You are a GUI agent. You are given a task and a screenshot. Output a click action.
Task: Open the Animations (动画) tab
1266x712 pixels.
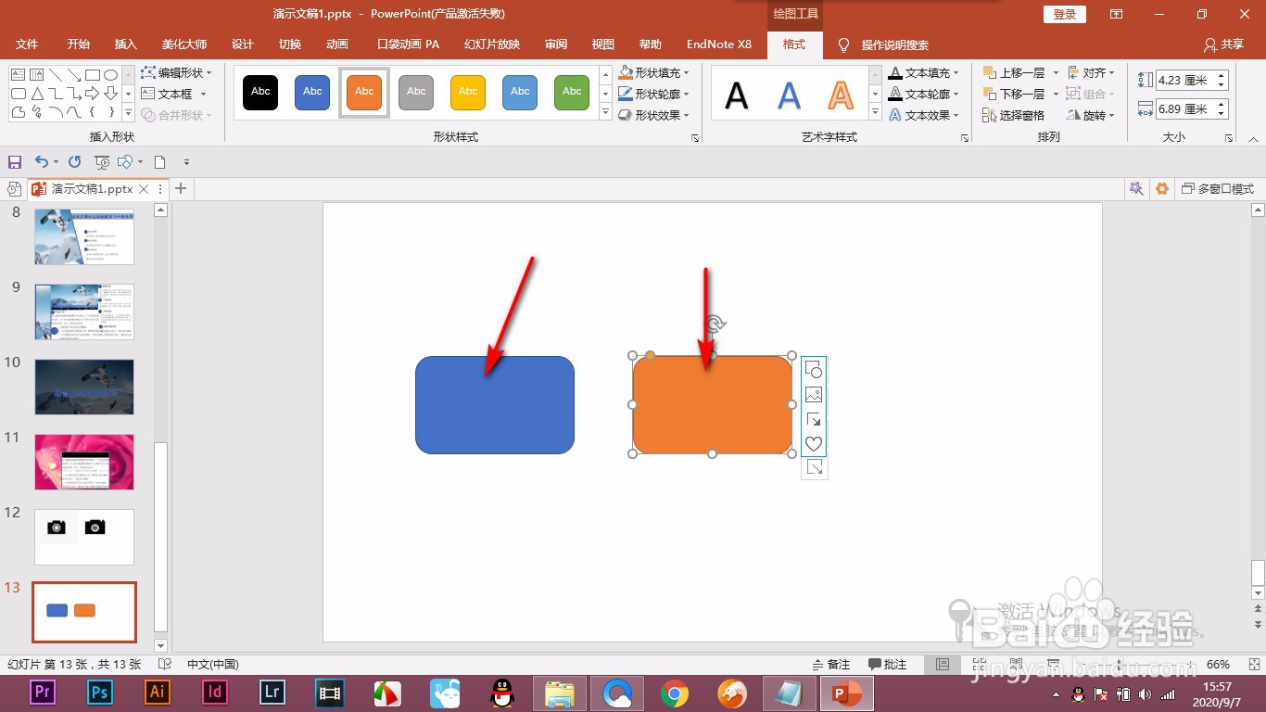337,44
